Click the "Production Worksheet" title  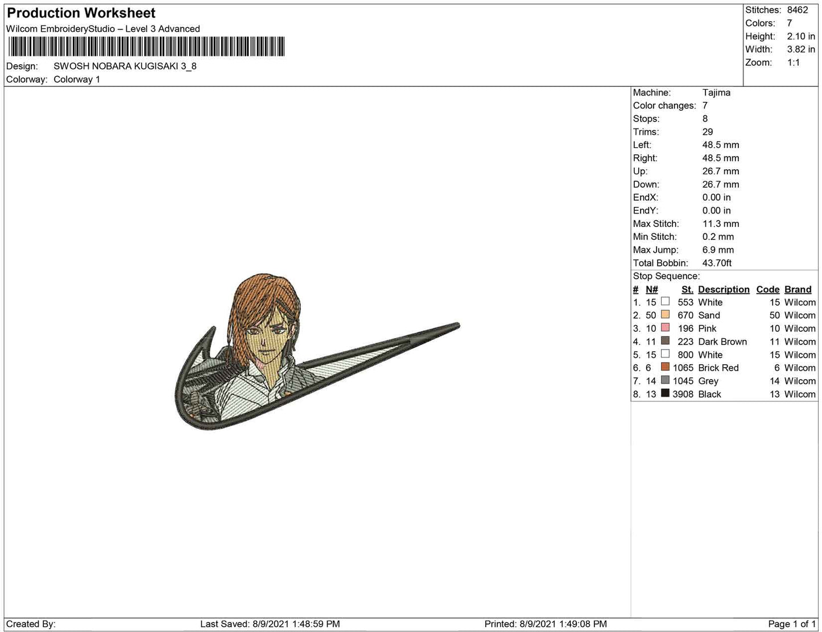[81, 13]
